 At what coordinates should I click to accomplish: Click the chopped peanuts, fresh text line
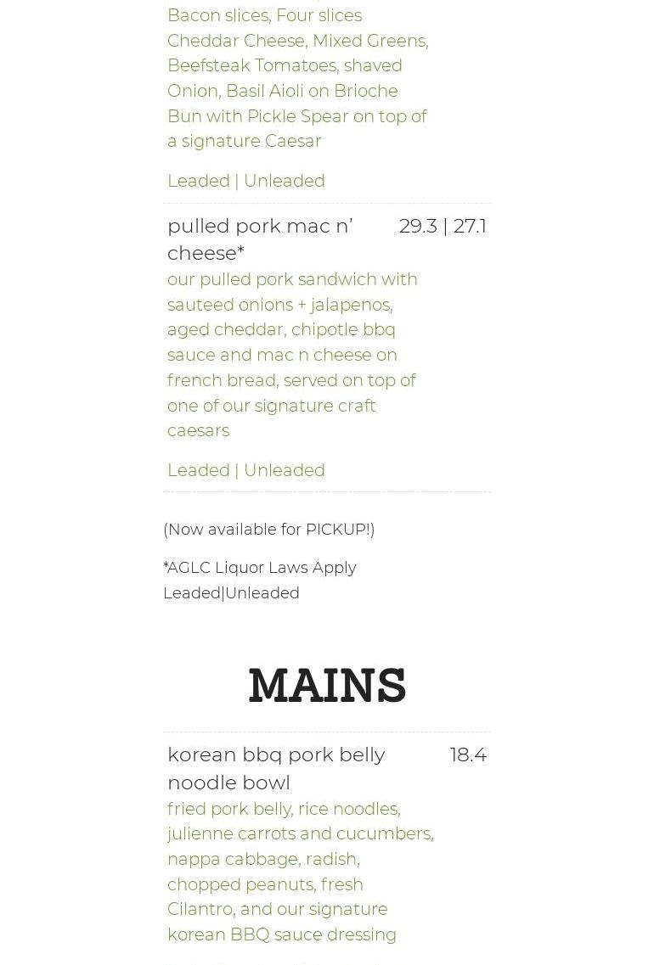pos(265,884)
